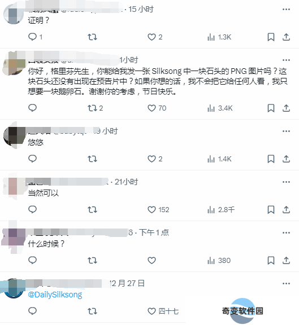
Task: Retweet the 当然可以 reply
Action: (x=92, y=210)
